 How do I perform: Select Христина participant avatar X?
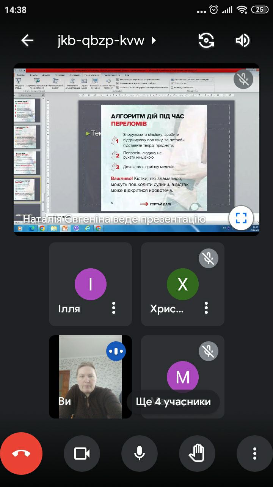tap(183, 284)
